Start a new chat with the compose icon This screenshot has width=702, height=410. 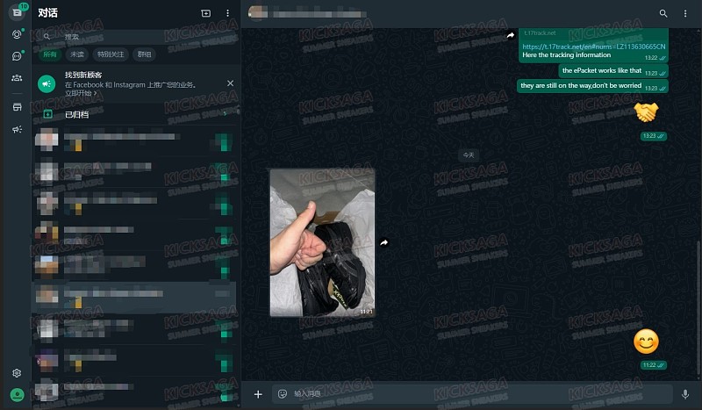click(x=206, y=13)
